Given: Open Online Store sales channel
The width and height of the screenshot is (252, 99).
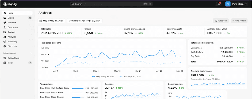Looking at the screenshot, I should coord(17,58).
